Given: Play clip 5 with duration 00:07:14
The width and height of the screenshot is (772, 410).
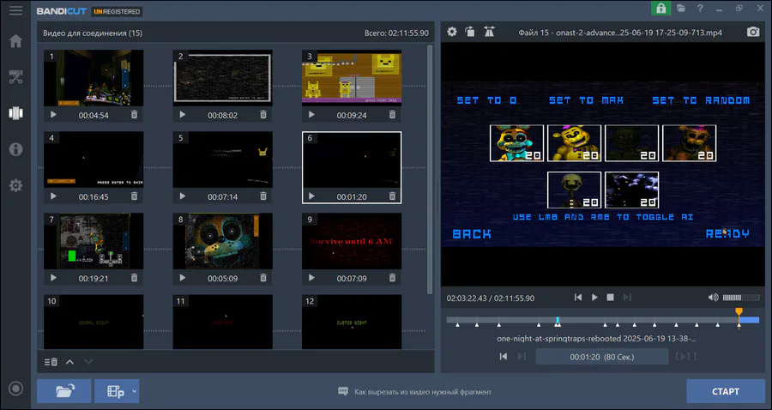Looking at the screenshot, I should point(183,196).
